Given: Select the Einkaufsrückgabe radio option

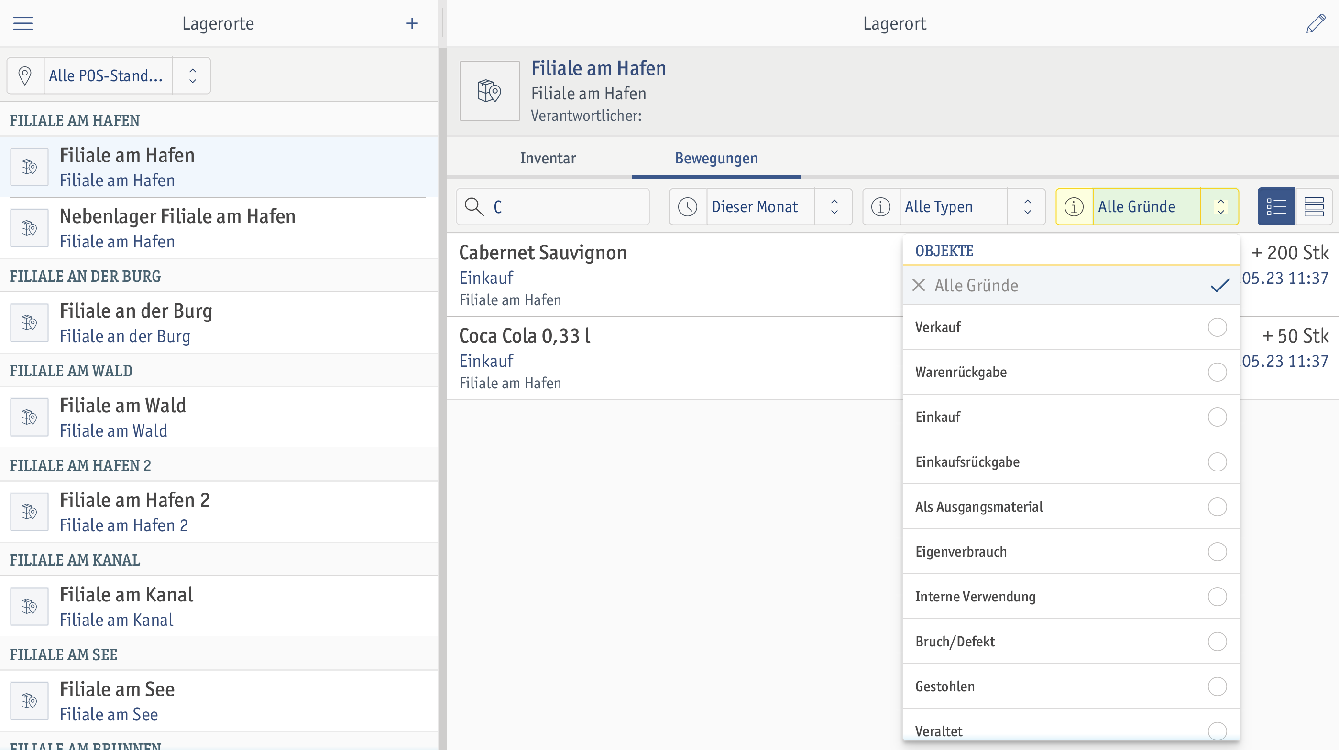Looking at the screenshot, I should (x=1217, y=462).
